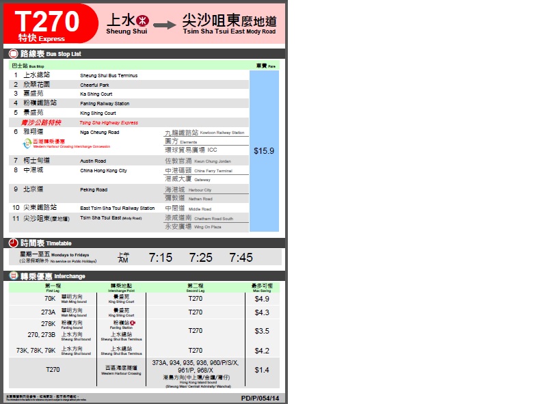This screenshot has width=560, height=404.
Task: Click the red T270 Express route badge
Action: 49,24
